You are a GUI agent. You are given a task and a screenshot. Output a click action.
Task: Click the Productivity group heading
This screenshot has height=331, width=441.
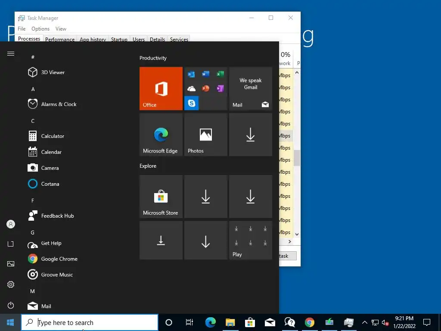click(x=153, y=58)
